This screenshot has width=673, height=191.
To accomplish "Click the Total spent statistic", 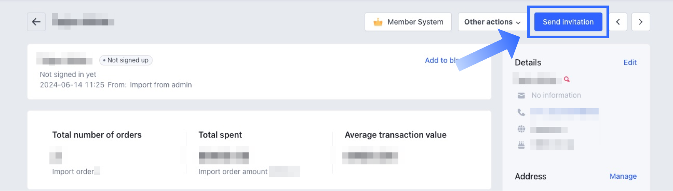I will tap(220, 135).
